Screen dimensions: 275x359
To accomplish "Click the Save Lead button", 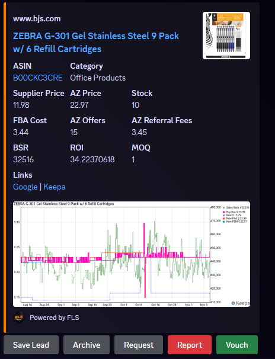I will coord(31,345).
